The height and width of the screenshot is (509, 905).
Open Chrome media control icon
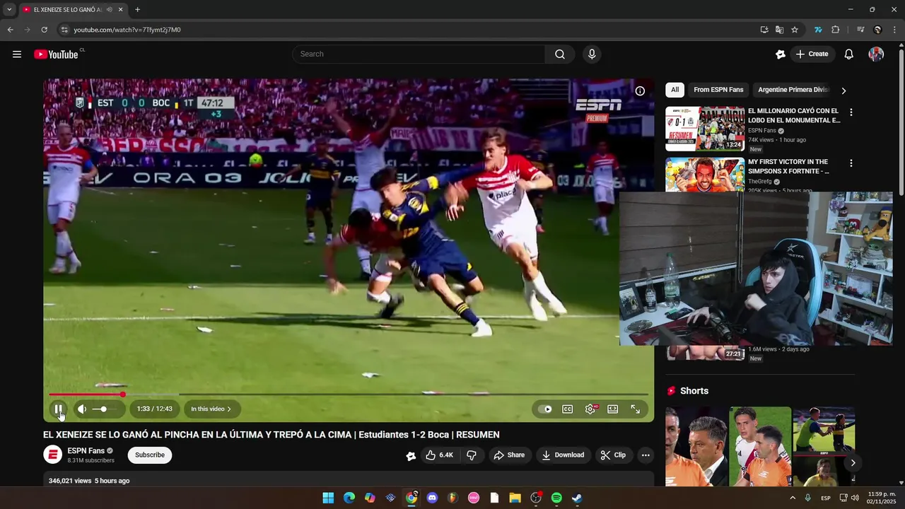pos(860,30)
